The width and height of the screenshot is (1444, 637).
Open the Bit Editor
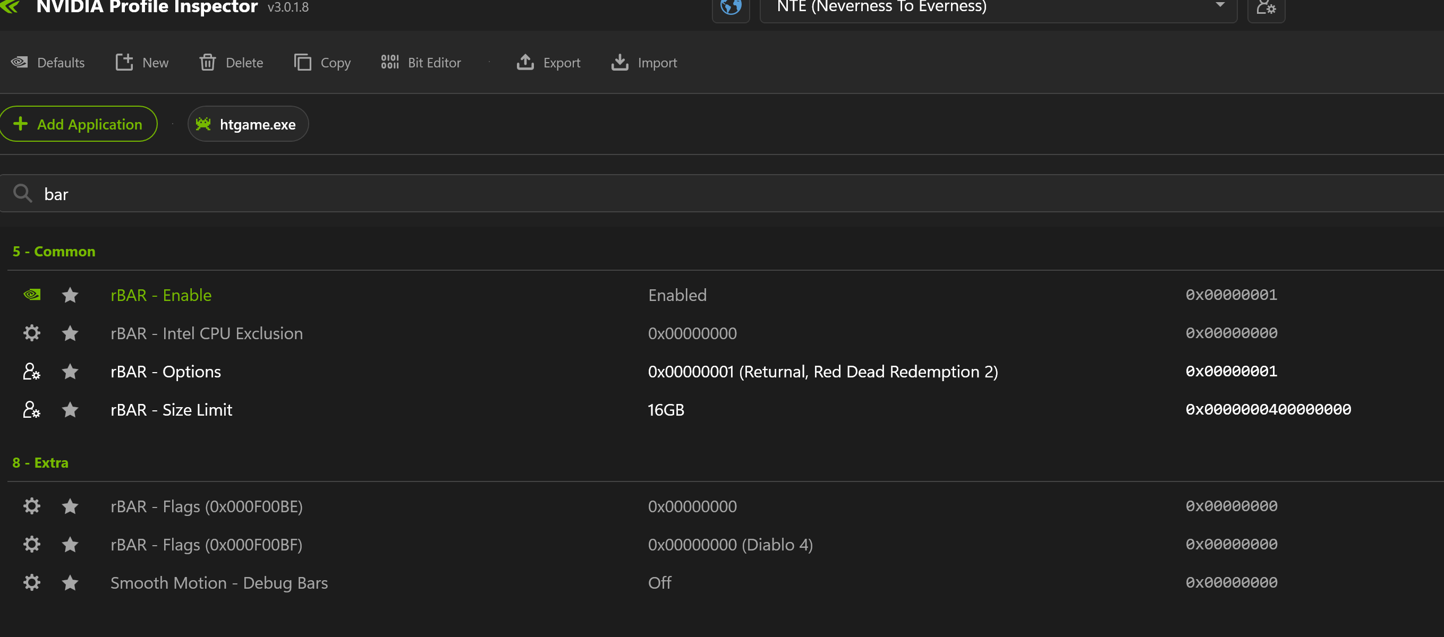tap(421, 63)
